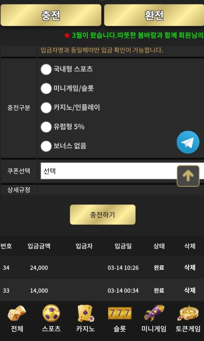Select the 국내형 스포츠 radio option
Viewport: 204px width, 341px height.
tap(45, 69)
